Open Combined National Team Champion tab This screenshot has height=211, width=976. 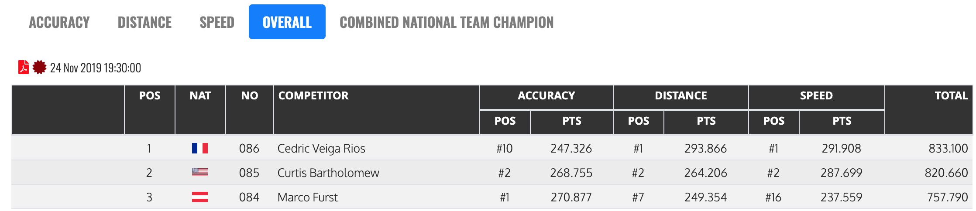click(447, 22)
